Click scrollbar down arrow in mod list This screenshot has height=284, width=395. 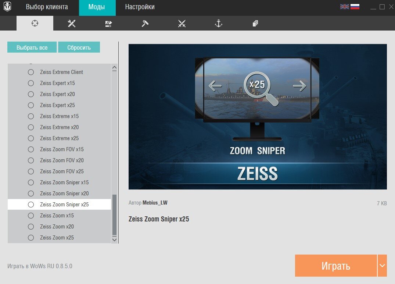(x=114, y=239)
